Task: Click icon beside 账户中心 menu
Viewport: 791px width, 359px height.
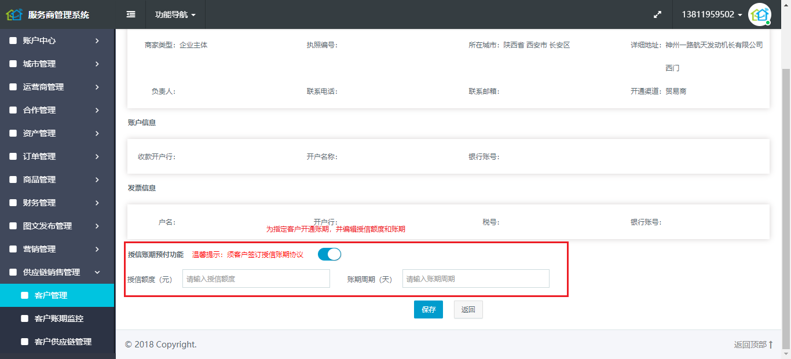Action: coord(13,41)
